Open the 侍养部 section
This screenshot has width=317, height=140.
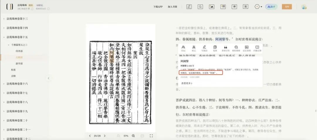click(x=19, y=51)
